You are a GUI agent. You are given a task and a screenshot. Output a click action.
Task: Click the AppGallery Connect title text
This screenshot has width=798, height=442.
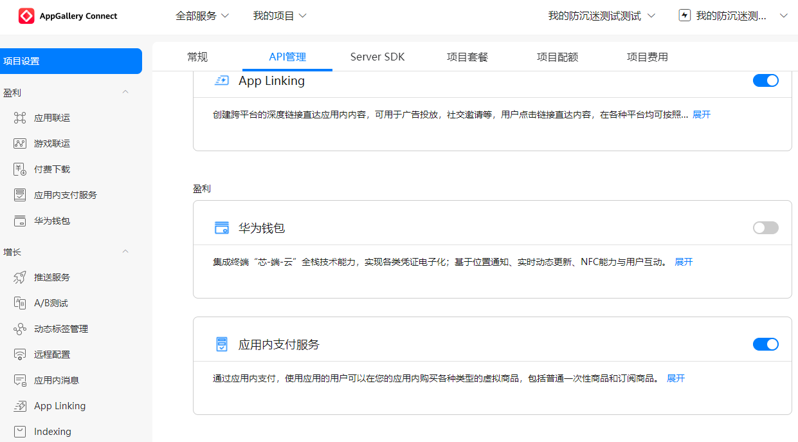(78, 16)
